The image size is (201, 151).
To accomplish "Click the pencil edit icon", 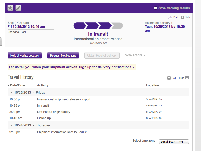I will 18,8.
